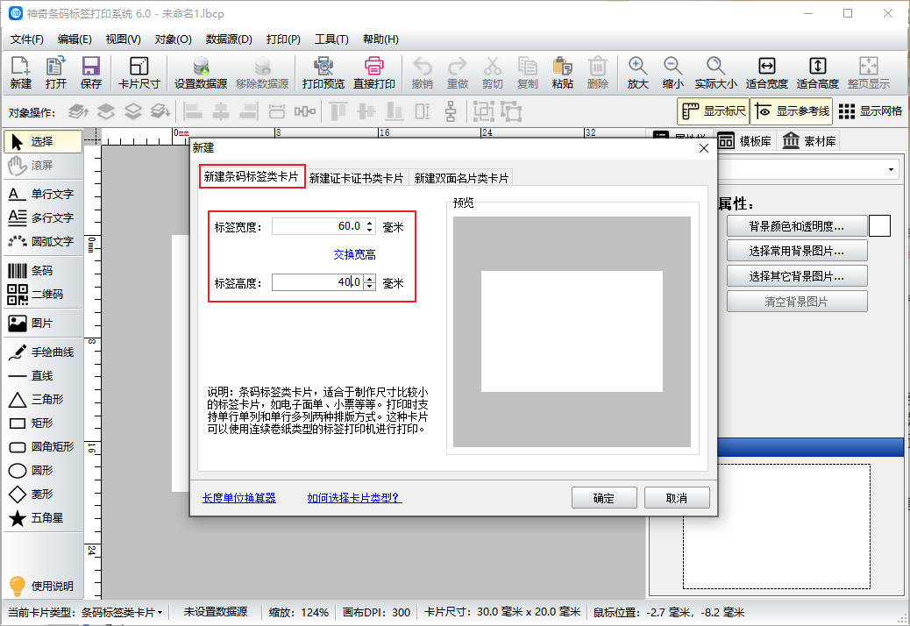
Task: Expand the combo box in the right panel
Action: 890,169
